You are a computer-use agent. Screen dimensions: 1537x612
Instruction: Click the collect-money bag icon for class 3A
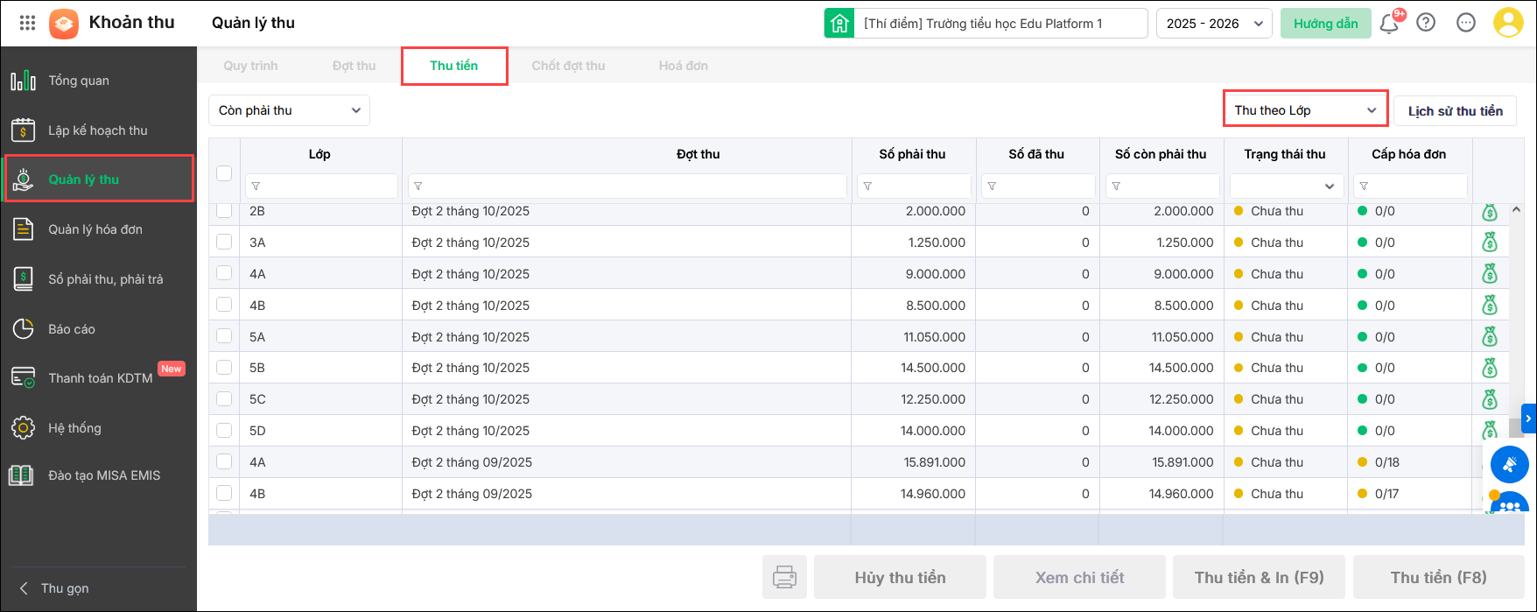point(1489,243)
